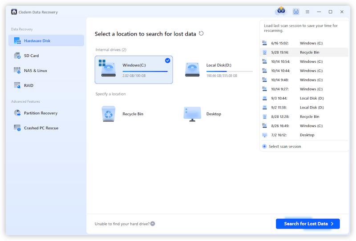The height and width of the screenshot is (241, 356).
Task: Click the load scan session icon in title bar
Action: point(296,12)
